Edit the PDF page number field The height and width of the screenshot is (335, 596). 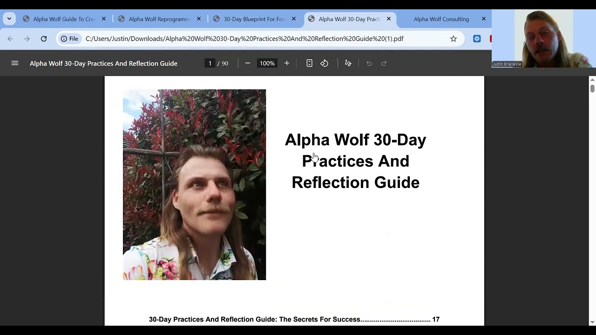(x=210, y=63)
